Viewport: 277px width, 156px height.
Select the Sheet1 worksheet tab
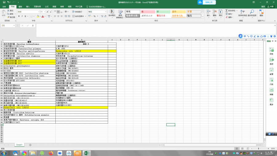19,145
